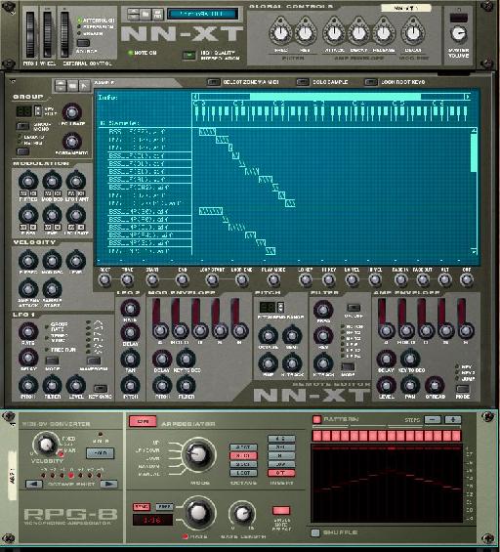Shift octave down with left arrow
This screenshot has height=552, width=500.
[34, 484]
